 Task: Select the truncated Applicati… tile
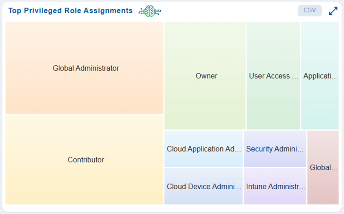click(320, 76)
